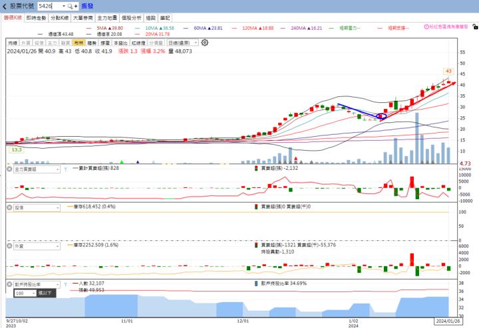Expand the 主力買賣超 indicator dropdown

(57, 169)
